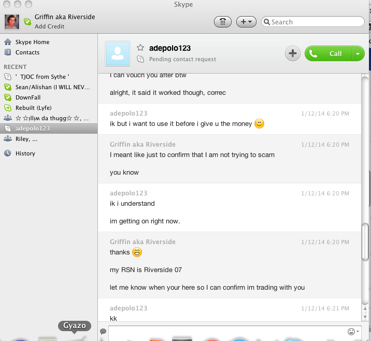Click the Add Credit link
371x341 pixels.
[49, 26]
